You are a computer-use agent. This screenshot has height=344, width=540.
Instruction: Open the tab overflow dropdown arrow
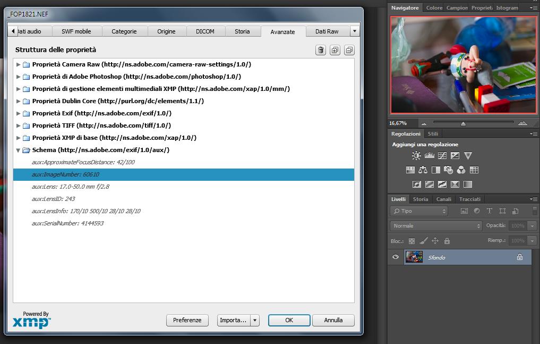tap(355, 31)
